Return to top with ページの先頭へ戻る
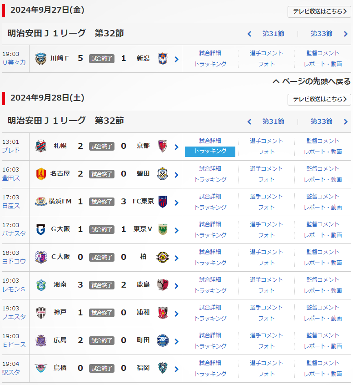Viewport: 353px width, 385px height. coord(312,81)
